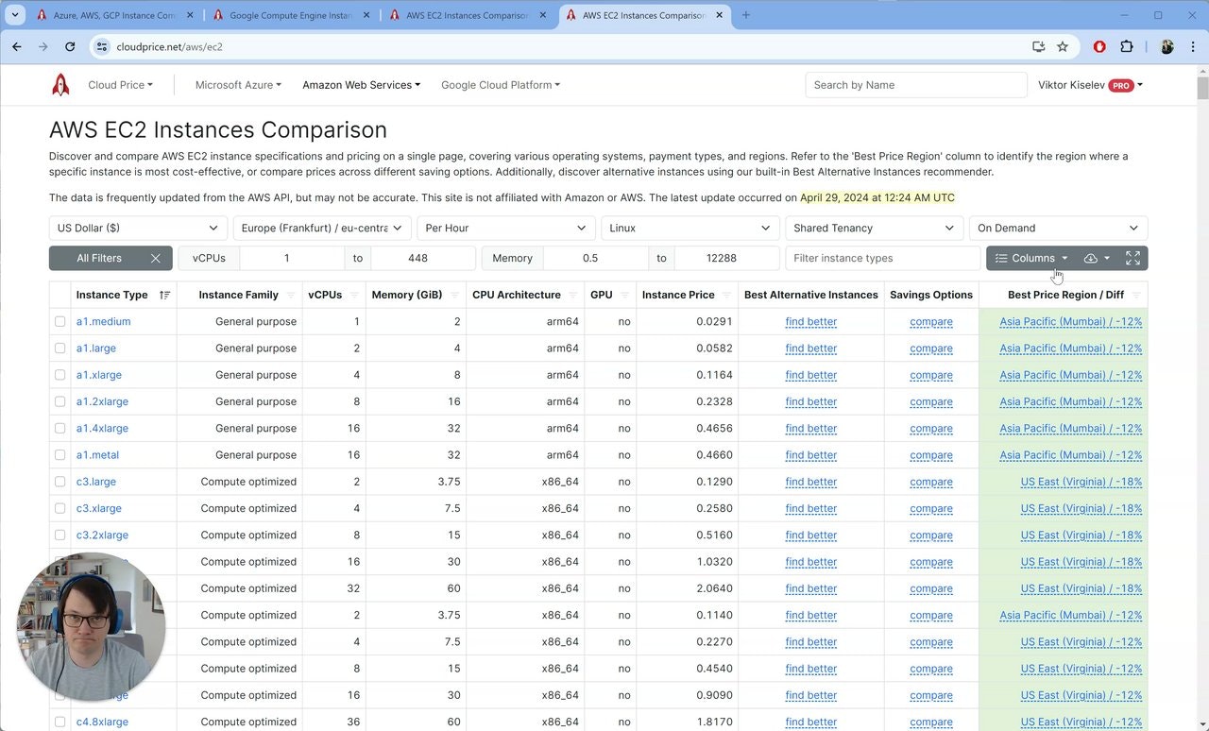Viewport: 1209px width, 731px height.
Task: Check the checkbox for a1.medium row
Action: point(60,321)
